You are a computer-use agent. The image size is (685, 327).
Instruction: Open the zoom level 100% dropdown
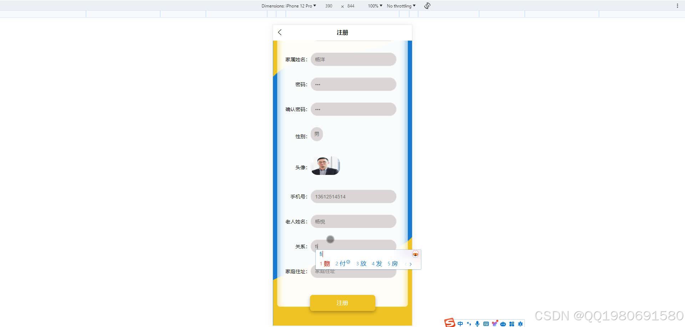[x=374, y=6]
